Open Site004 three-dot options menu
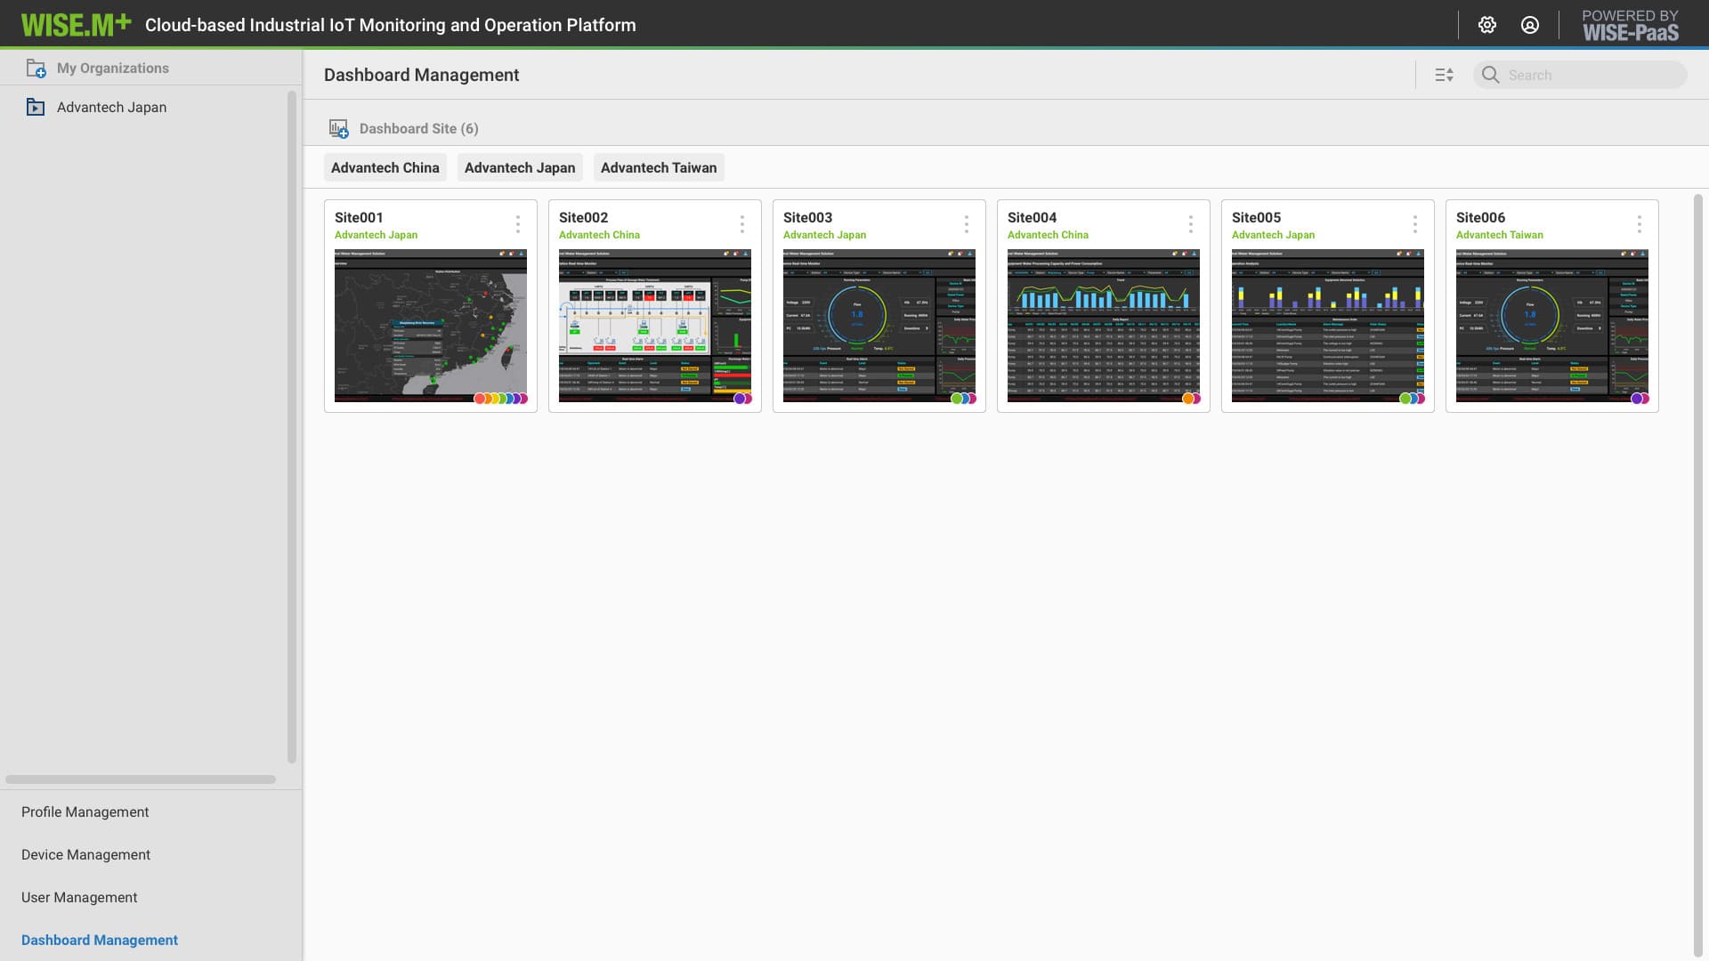 [x=1190, y=224]
